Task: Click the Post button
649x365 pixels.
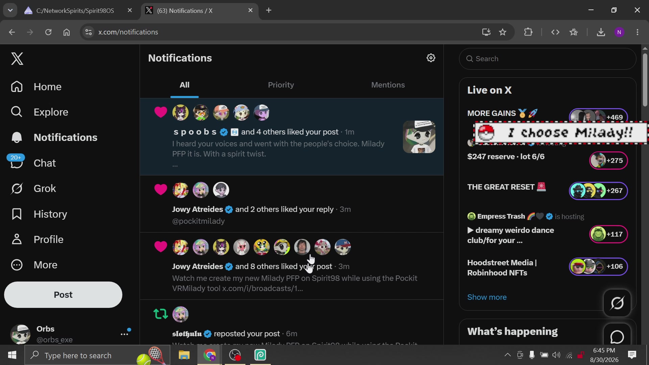Action: click(x=63, y=295)
